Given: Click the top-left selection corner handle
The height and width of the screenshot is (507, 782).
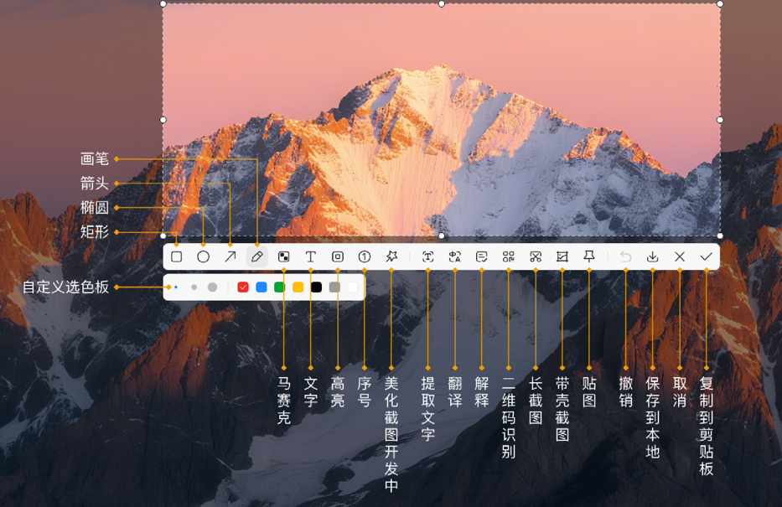Looking at the screenshot, I should click(163, 4).
